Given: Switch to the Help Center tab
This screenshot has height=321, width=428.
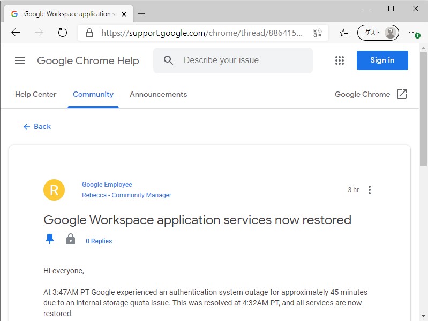Looking at the screenshot, I should tap(36, 94).
